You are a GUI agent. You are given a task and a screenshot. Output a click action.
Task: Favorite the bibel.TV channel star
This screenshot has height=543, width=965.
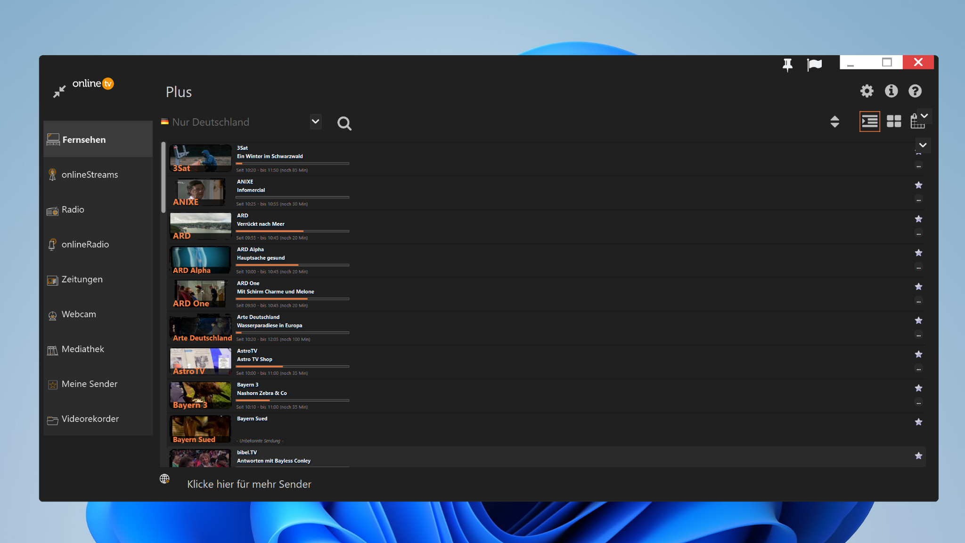click(x=918, y=456)
